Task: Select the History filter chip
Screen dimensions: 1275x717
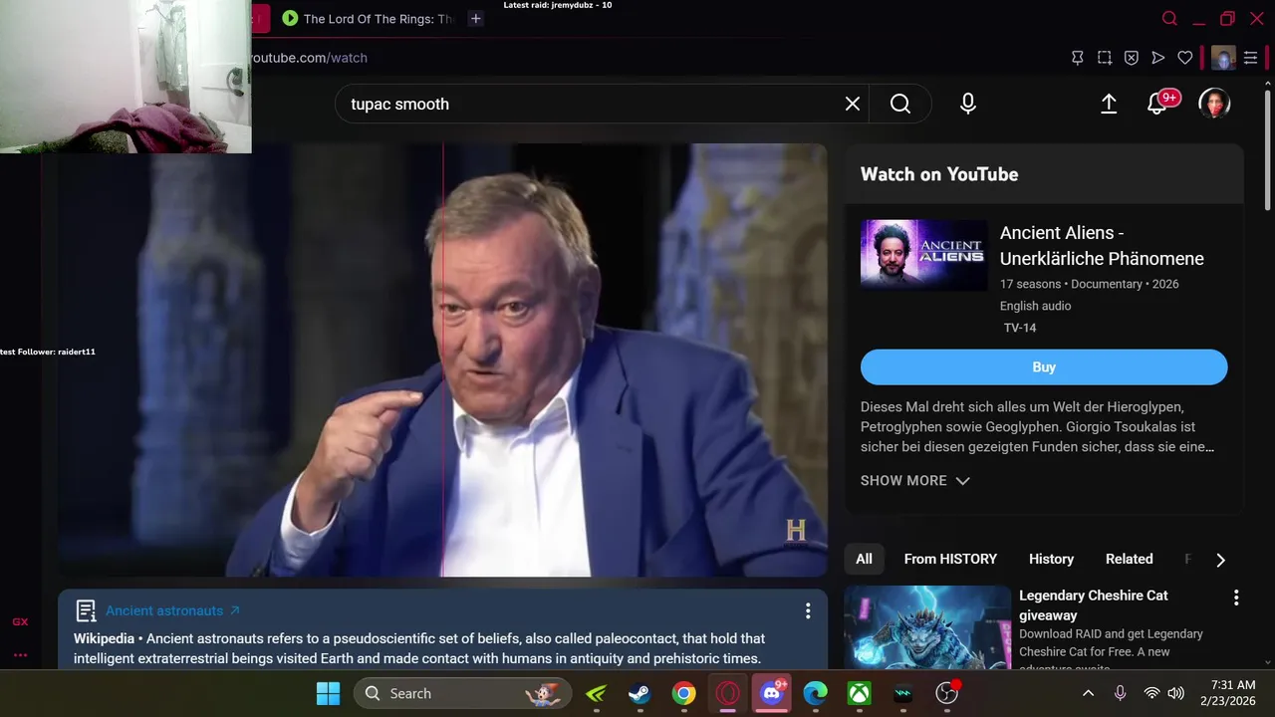Action: click(1051, 559)
